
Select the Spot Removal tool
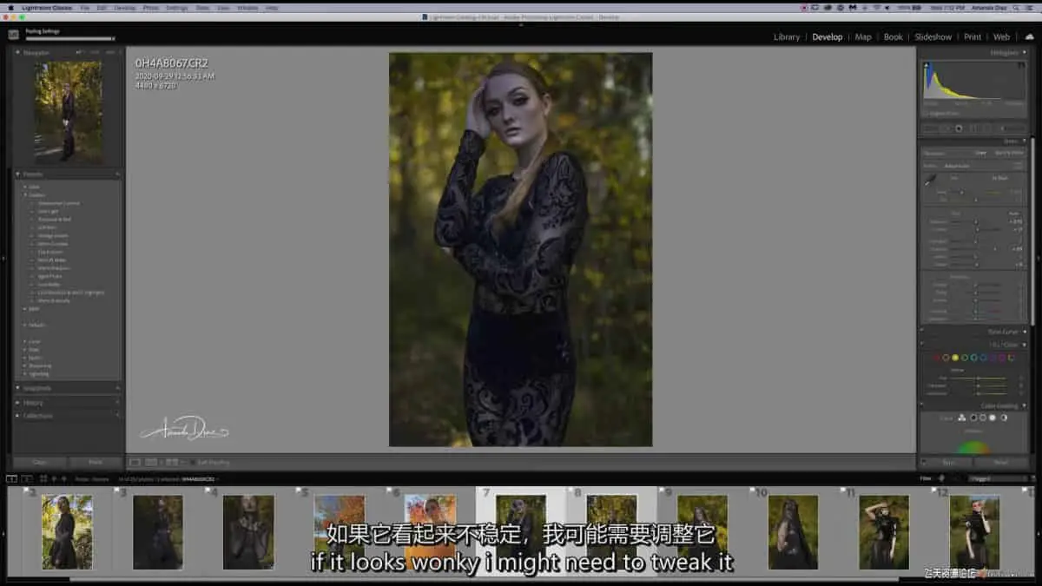[x=944, y=128]
